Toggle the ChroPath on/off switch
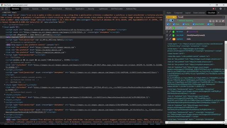The image size is (227, 128). (172, 20)
